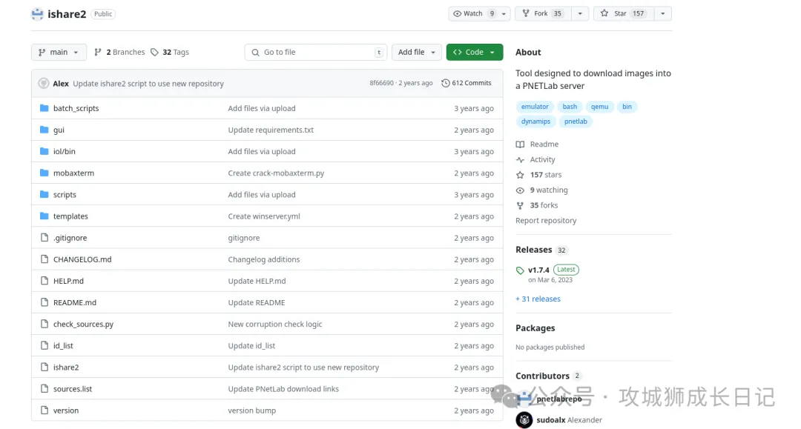Screen dimensions: 801x429
Task: Click the '+ 31 releases' link
Action: pos(538,299)
